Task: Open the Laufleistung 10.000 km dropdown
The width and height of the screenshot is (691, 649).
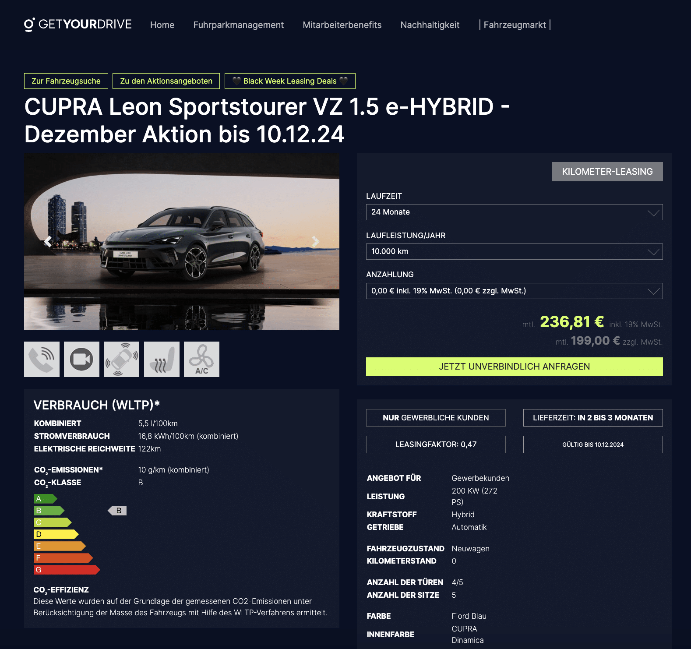Action: 514,251
